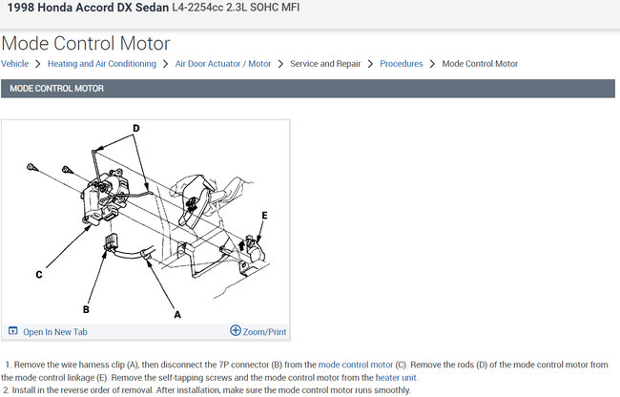Click the MODE CONTROL MOTOR section header bar

(308, 88)
